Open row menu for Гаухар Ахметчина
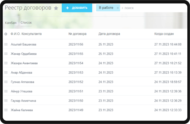190x124 pixels. (6, 101)
